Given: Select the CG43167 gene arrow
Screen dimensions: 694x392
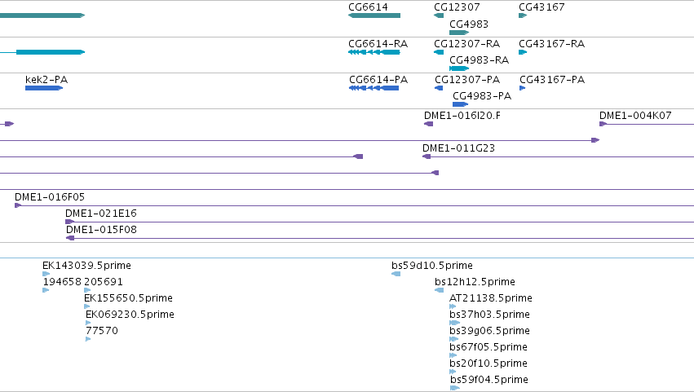Looking at the screenshot, I should [523, 15].
